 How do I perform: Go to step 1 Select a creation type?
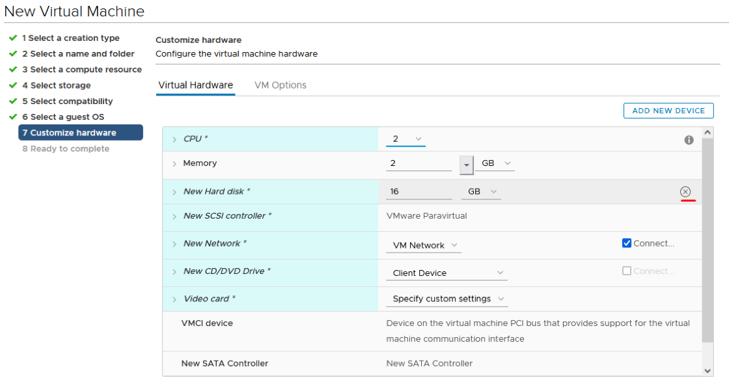[x=71, y=38]
